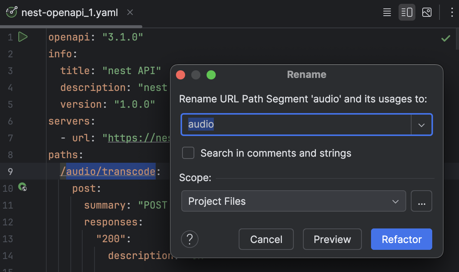The image size is (459, 272).
Task: Enable Search in comments and strings
Action: [188, 153]
